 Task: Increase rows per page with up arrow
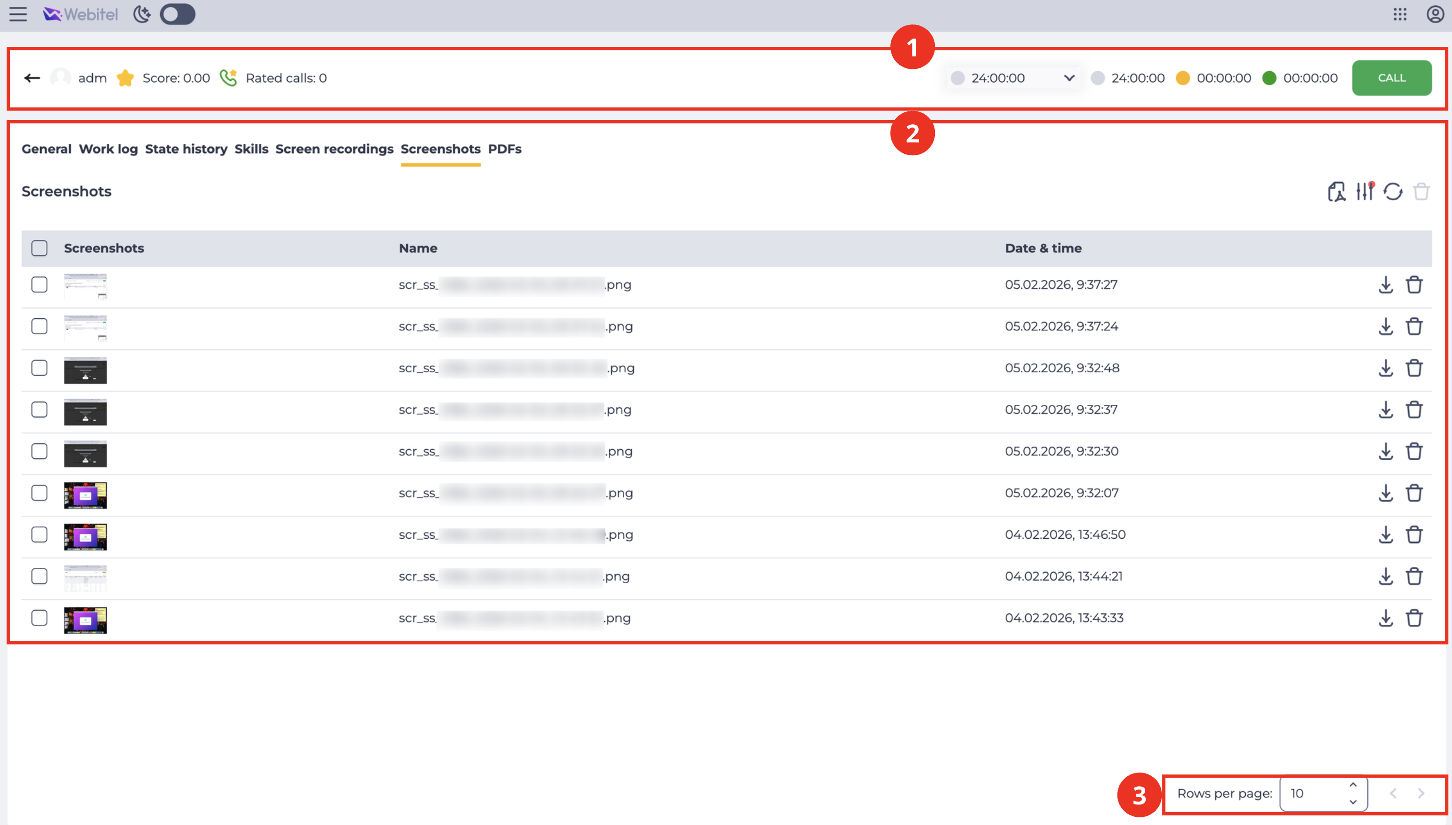(1353, 785)
